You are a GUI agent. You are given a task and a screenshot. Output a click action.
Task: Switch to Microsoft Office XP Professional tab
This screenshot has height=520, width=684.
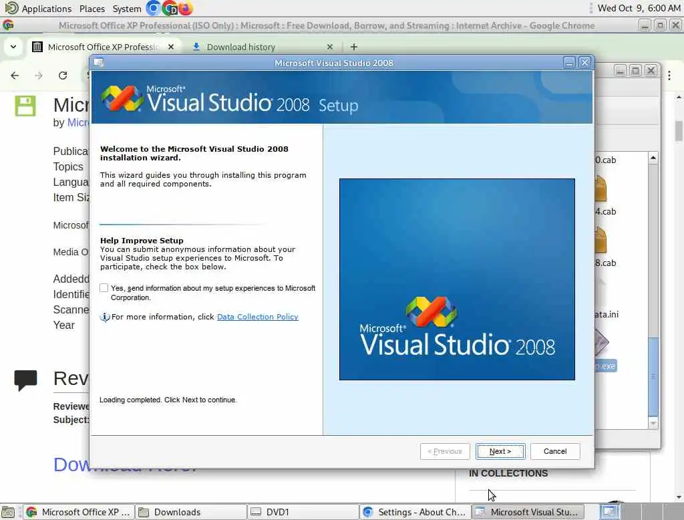coord(104,47)
